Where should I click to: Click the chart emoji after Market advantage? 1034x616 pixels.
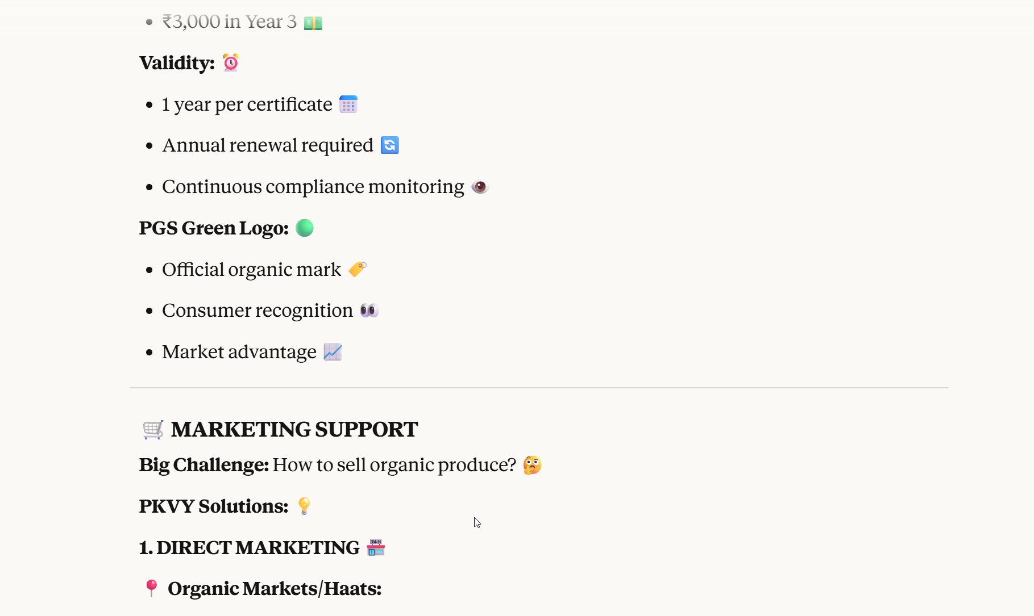click(x=333, y=352)
